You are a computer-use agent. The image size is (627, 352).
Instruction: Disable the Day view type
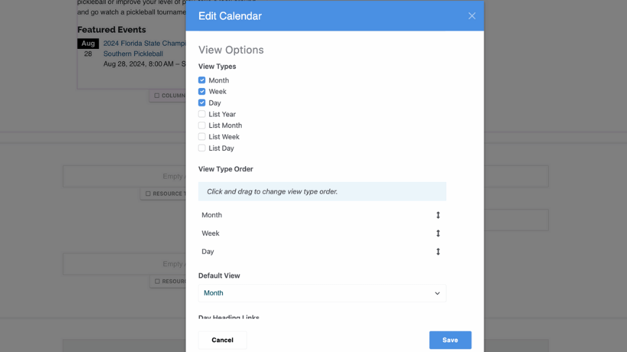click(202, 103)
